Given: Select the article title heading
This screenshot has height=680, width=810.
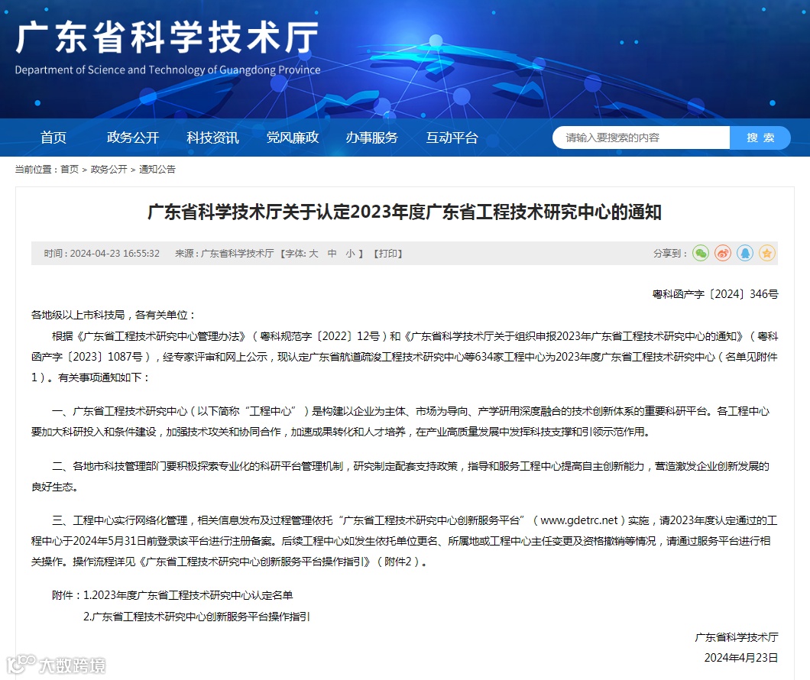Looking at the screenshot, I should point(404,212).
